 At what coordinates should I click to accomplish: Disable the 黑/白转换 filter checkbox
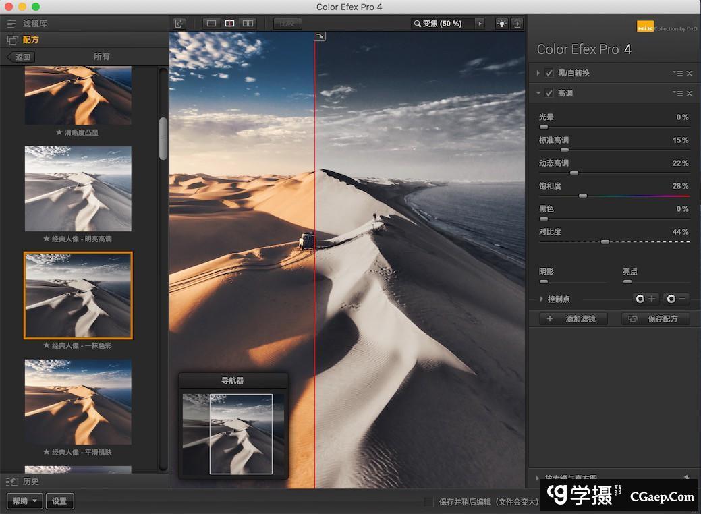(549, 73)
